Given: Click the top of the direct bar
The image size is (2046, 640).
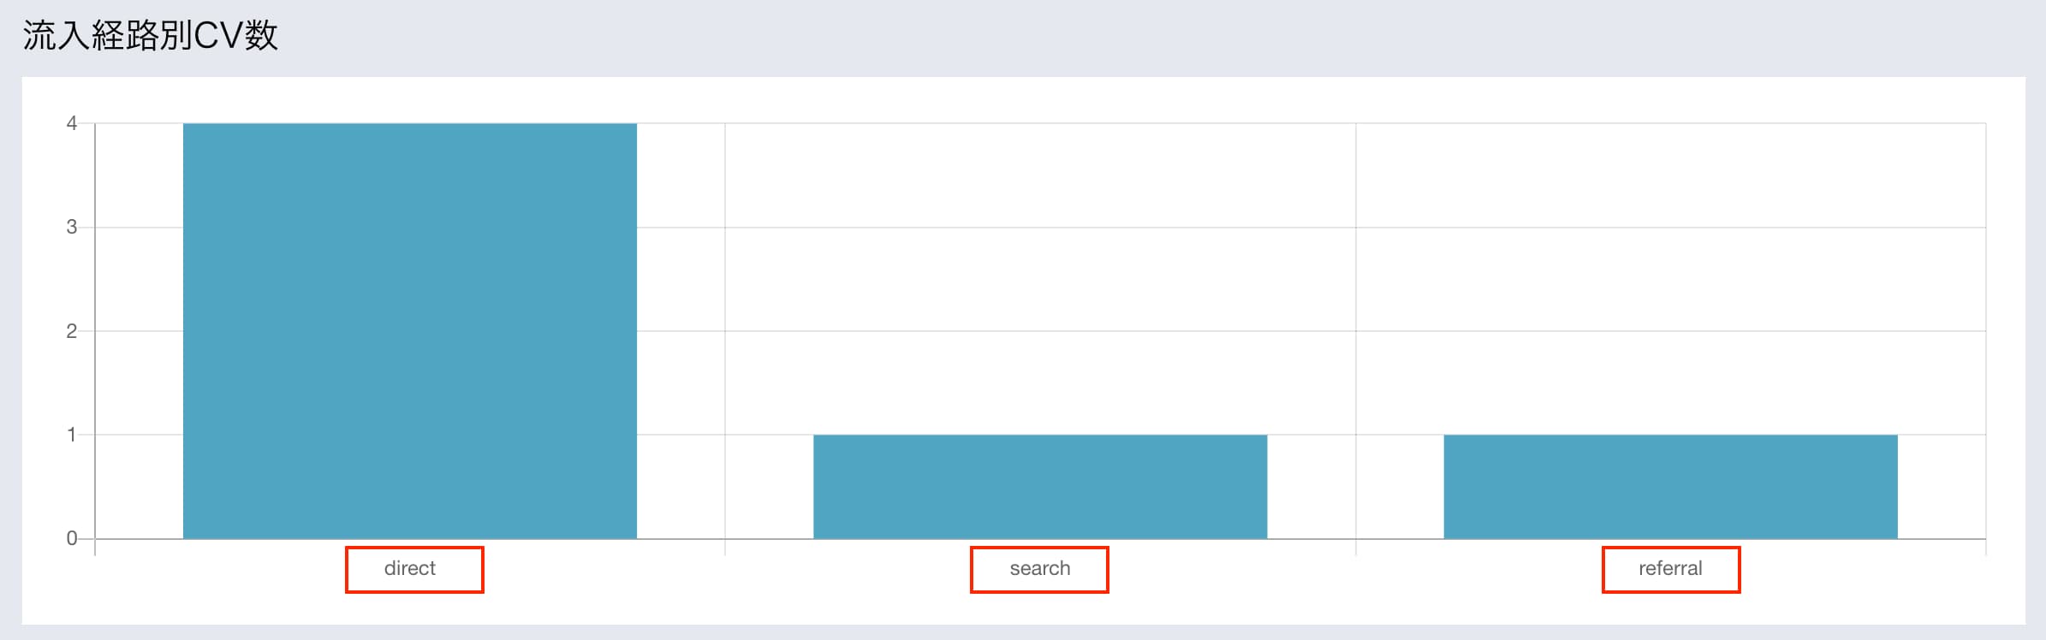Looking at the screenshot, I should [x=409, y=125].
